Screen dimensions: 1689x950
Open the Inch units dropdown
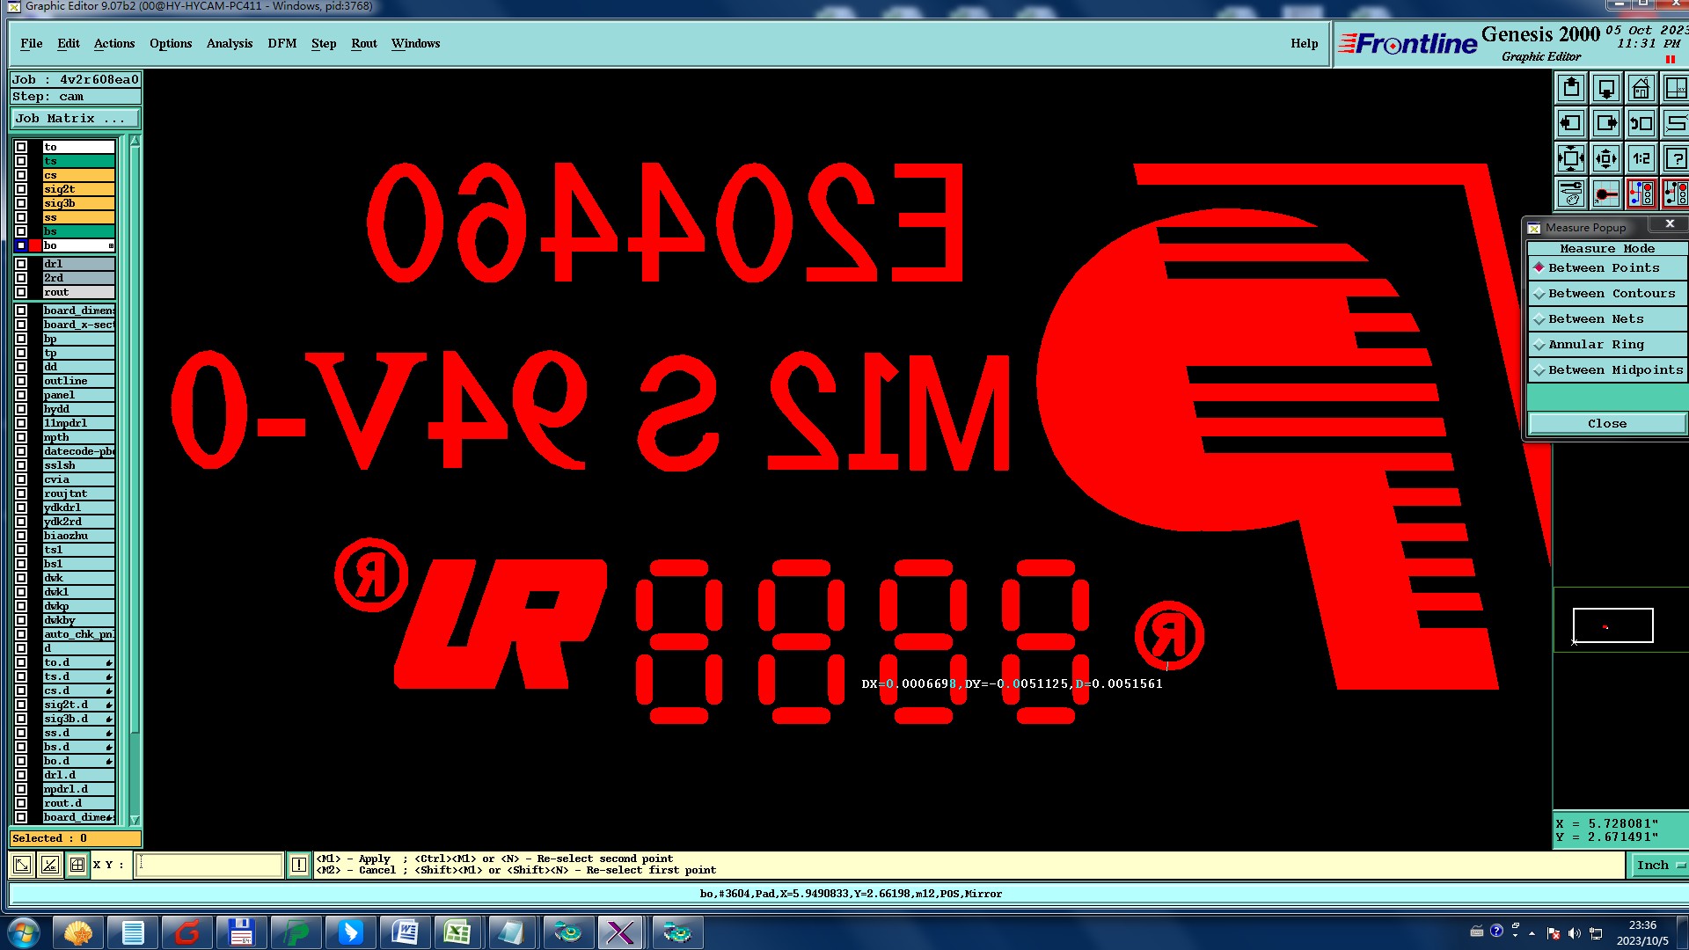click(1658, 866)
